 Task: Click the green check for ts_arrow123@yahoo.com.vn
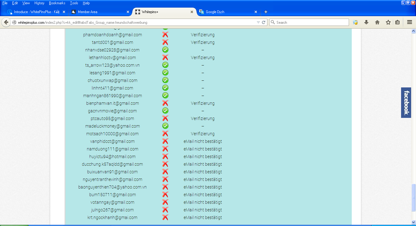[x=165, y=65]
